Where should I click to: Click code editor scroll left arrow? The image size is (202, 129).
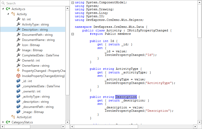pyautogui.click(x=72, y=127)
